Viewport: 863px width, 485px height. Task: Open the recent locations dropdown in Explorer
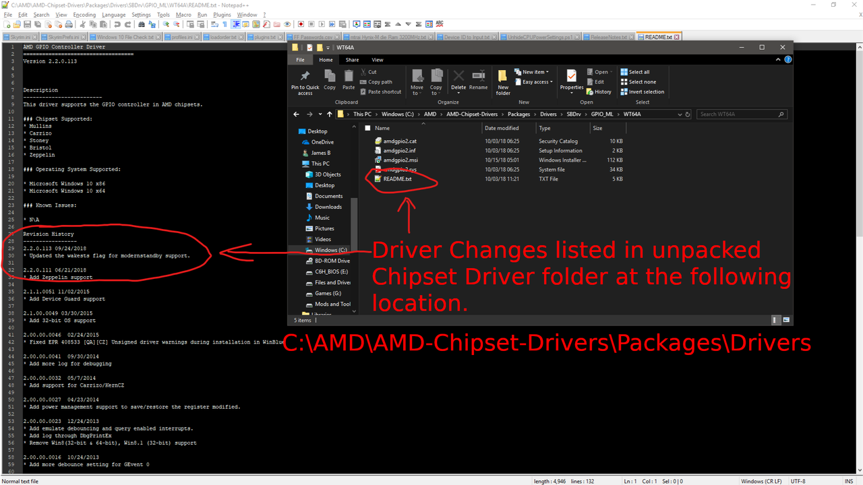(320, 115)
